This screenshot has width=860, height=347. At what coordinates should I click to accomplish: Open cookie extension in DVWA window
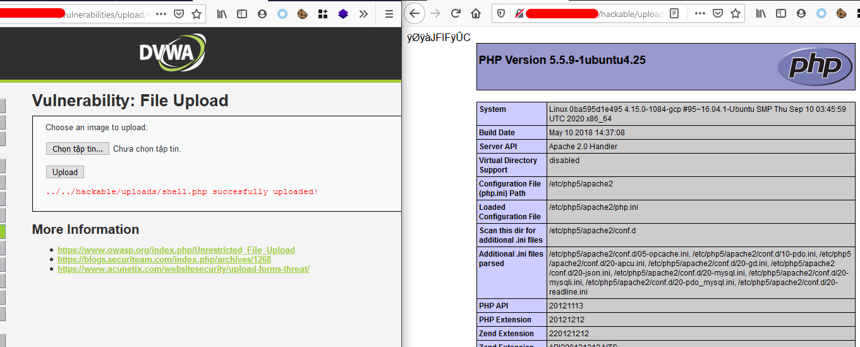(303, 13)
